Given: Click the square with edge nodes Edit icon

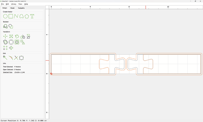Looking at the screenshot, I should point(21,58).
